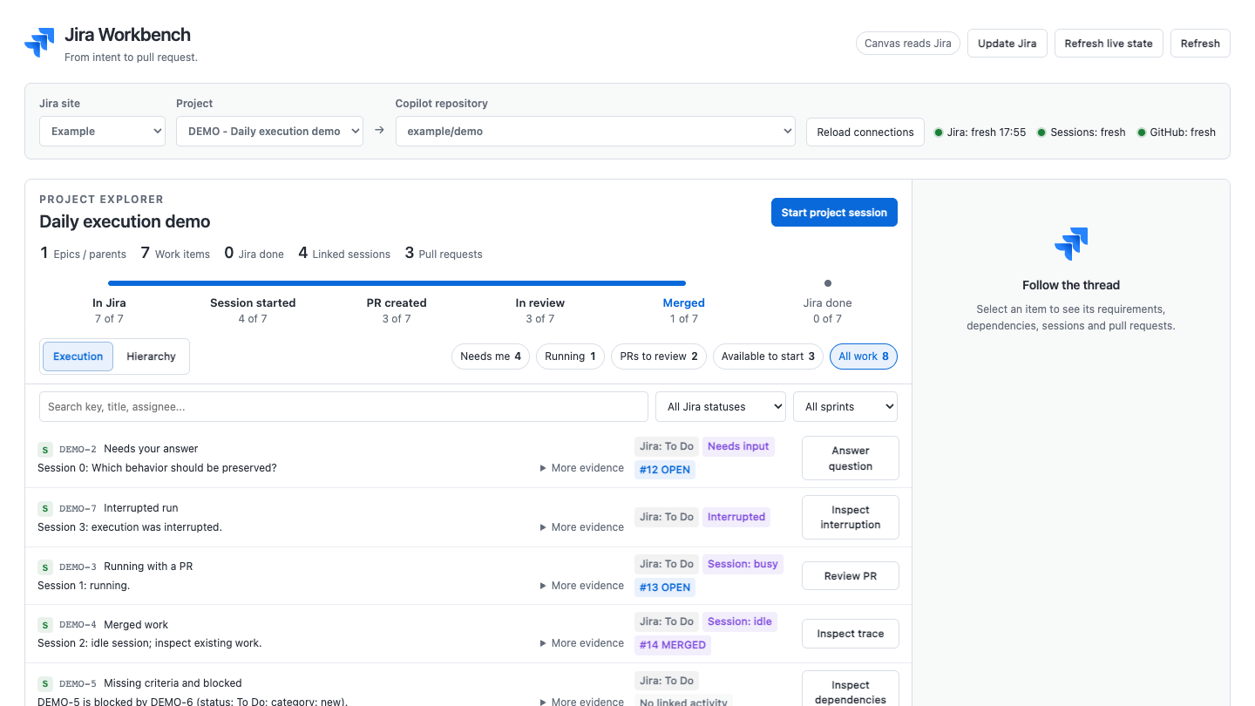
Task: Open the All sprints dropdown
Action: click(845, 407)
